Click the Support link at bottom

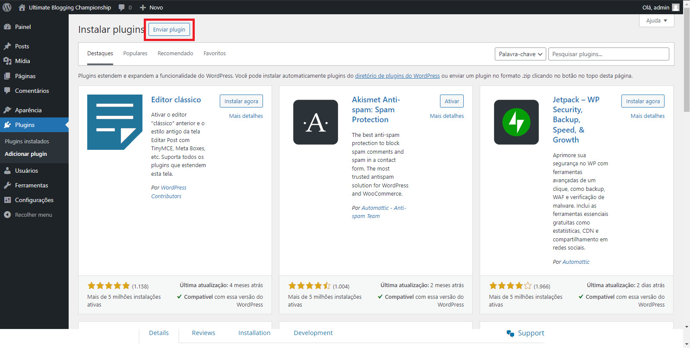click(x=531, y=333)
